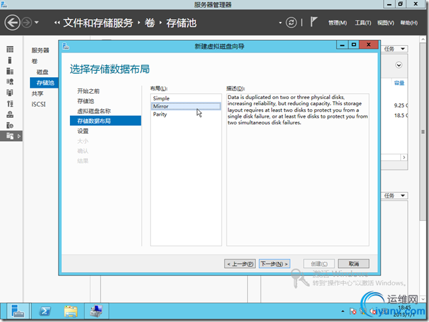Open the 工具(T) menu
Viewport: 429px width, 322px height.
click(x=363, y=23)
